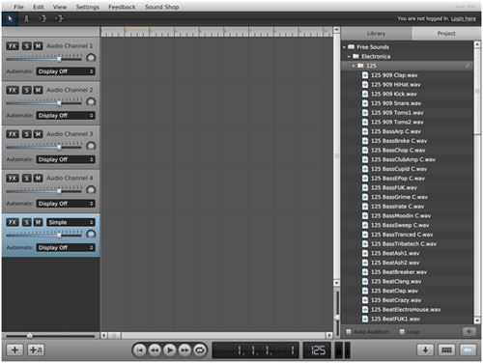Viewport: 483px width, 363px height.
Task: Choose the third toolbar tool with left arrow
Action: 43,19
